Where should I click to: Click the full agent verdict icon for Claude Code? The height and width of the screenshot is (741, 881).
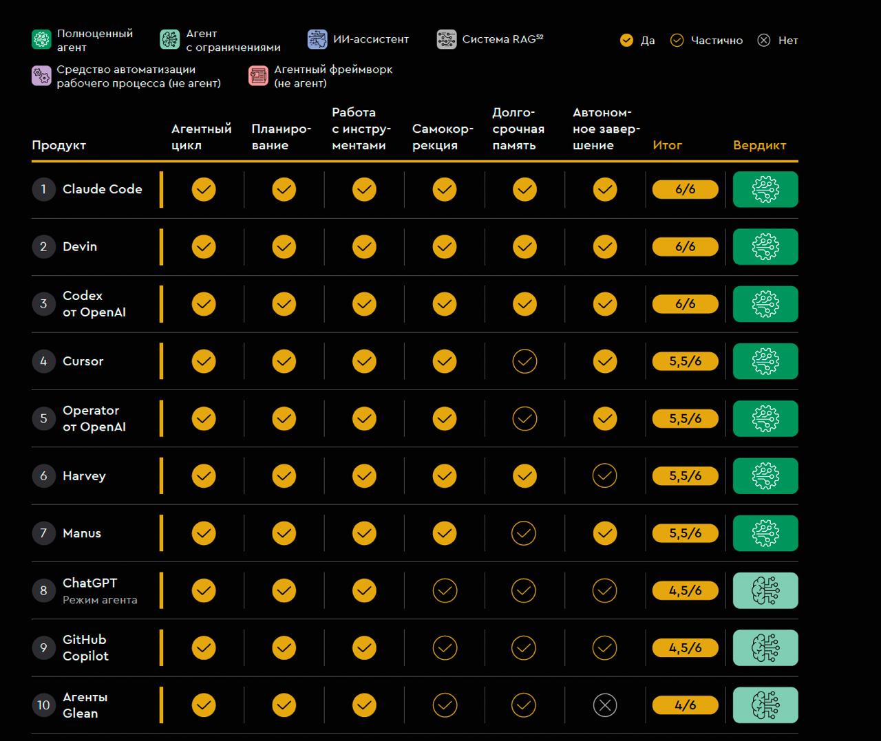tap(765, 189)
